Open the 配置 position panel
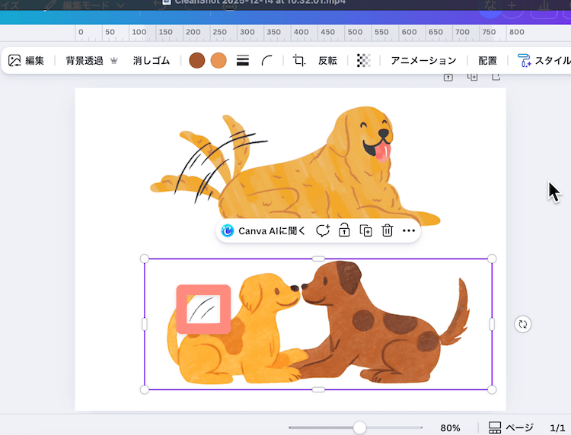This screenshot has height=435, width=571. click(x=487, y=60)
